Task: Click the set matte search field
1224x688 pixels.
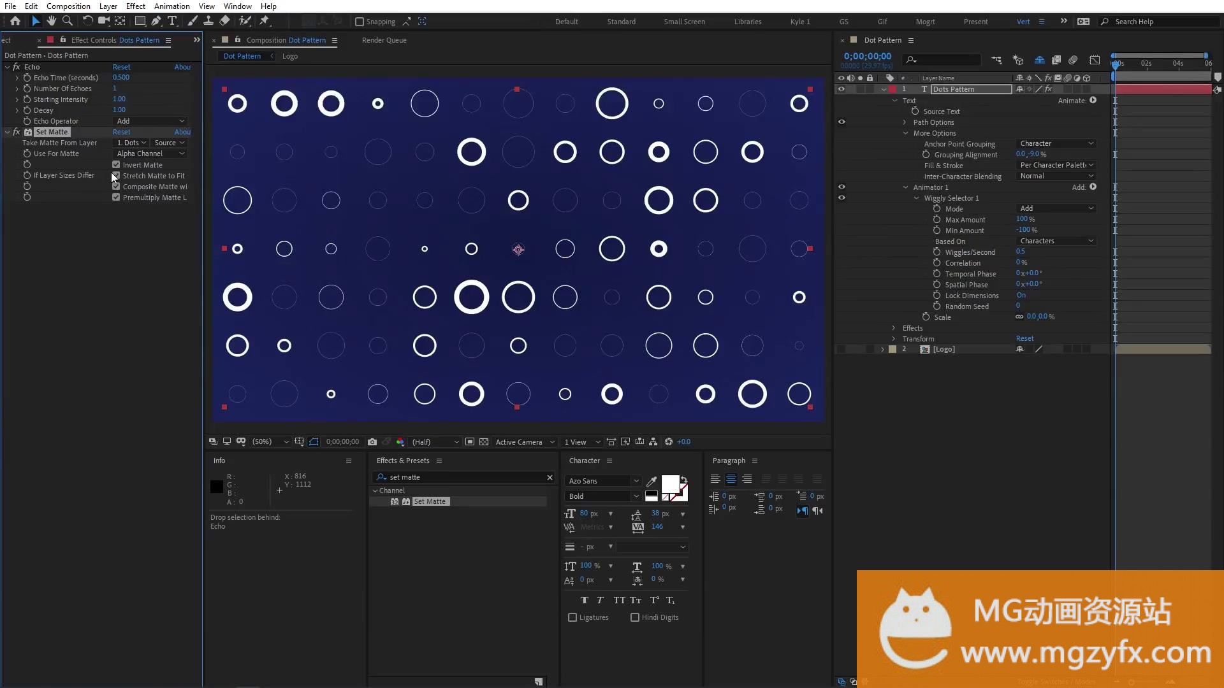Action: click(465, 477)
